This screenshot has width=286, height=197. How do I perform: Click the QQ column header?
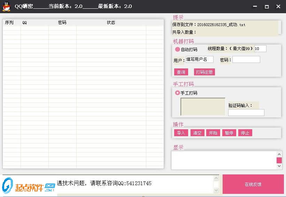24,23
